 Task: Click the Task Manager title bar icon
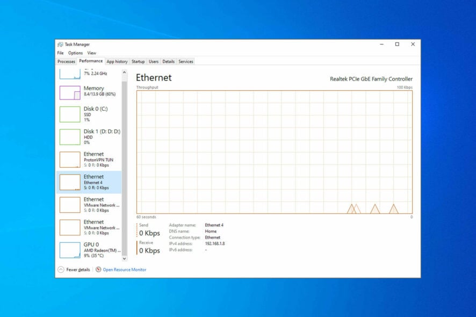pos(60,44)
